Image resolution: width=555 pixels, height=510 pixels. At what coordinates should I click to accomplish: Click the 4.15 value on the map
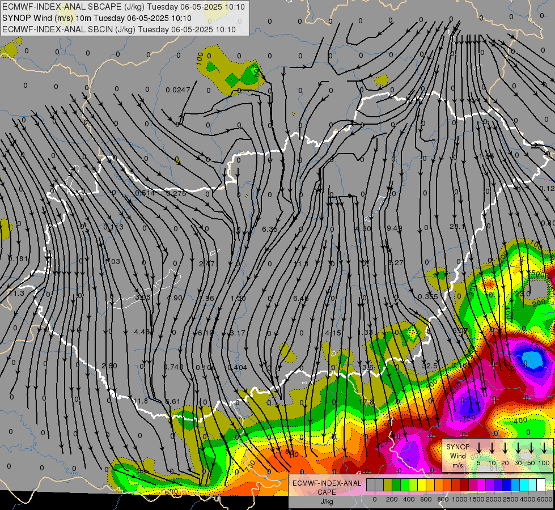coord(333,333)
